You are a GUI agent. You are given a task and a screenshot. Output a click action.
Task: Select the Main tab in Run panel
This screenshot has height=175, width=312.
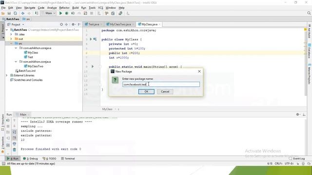[x=23, y=115]
